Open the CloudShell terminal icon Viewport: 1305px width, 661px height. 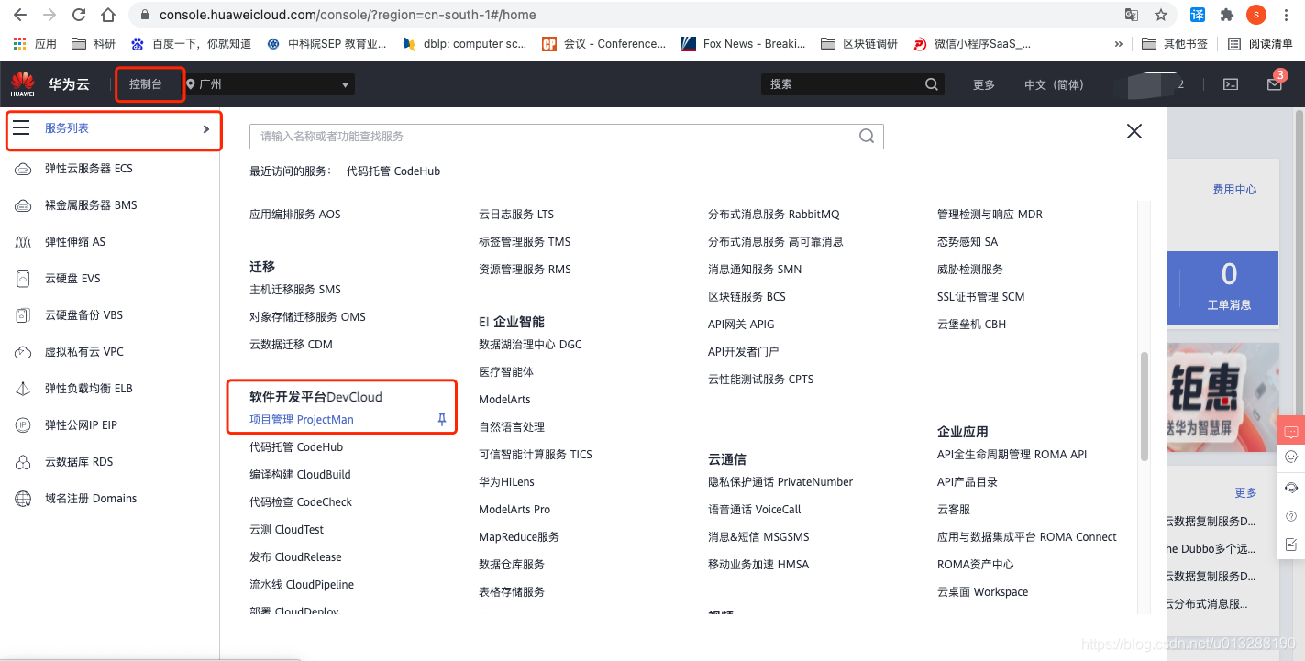(1231, 84)
